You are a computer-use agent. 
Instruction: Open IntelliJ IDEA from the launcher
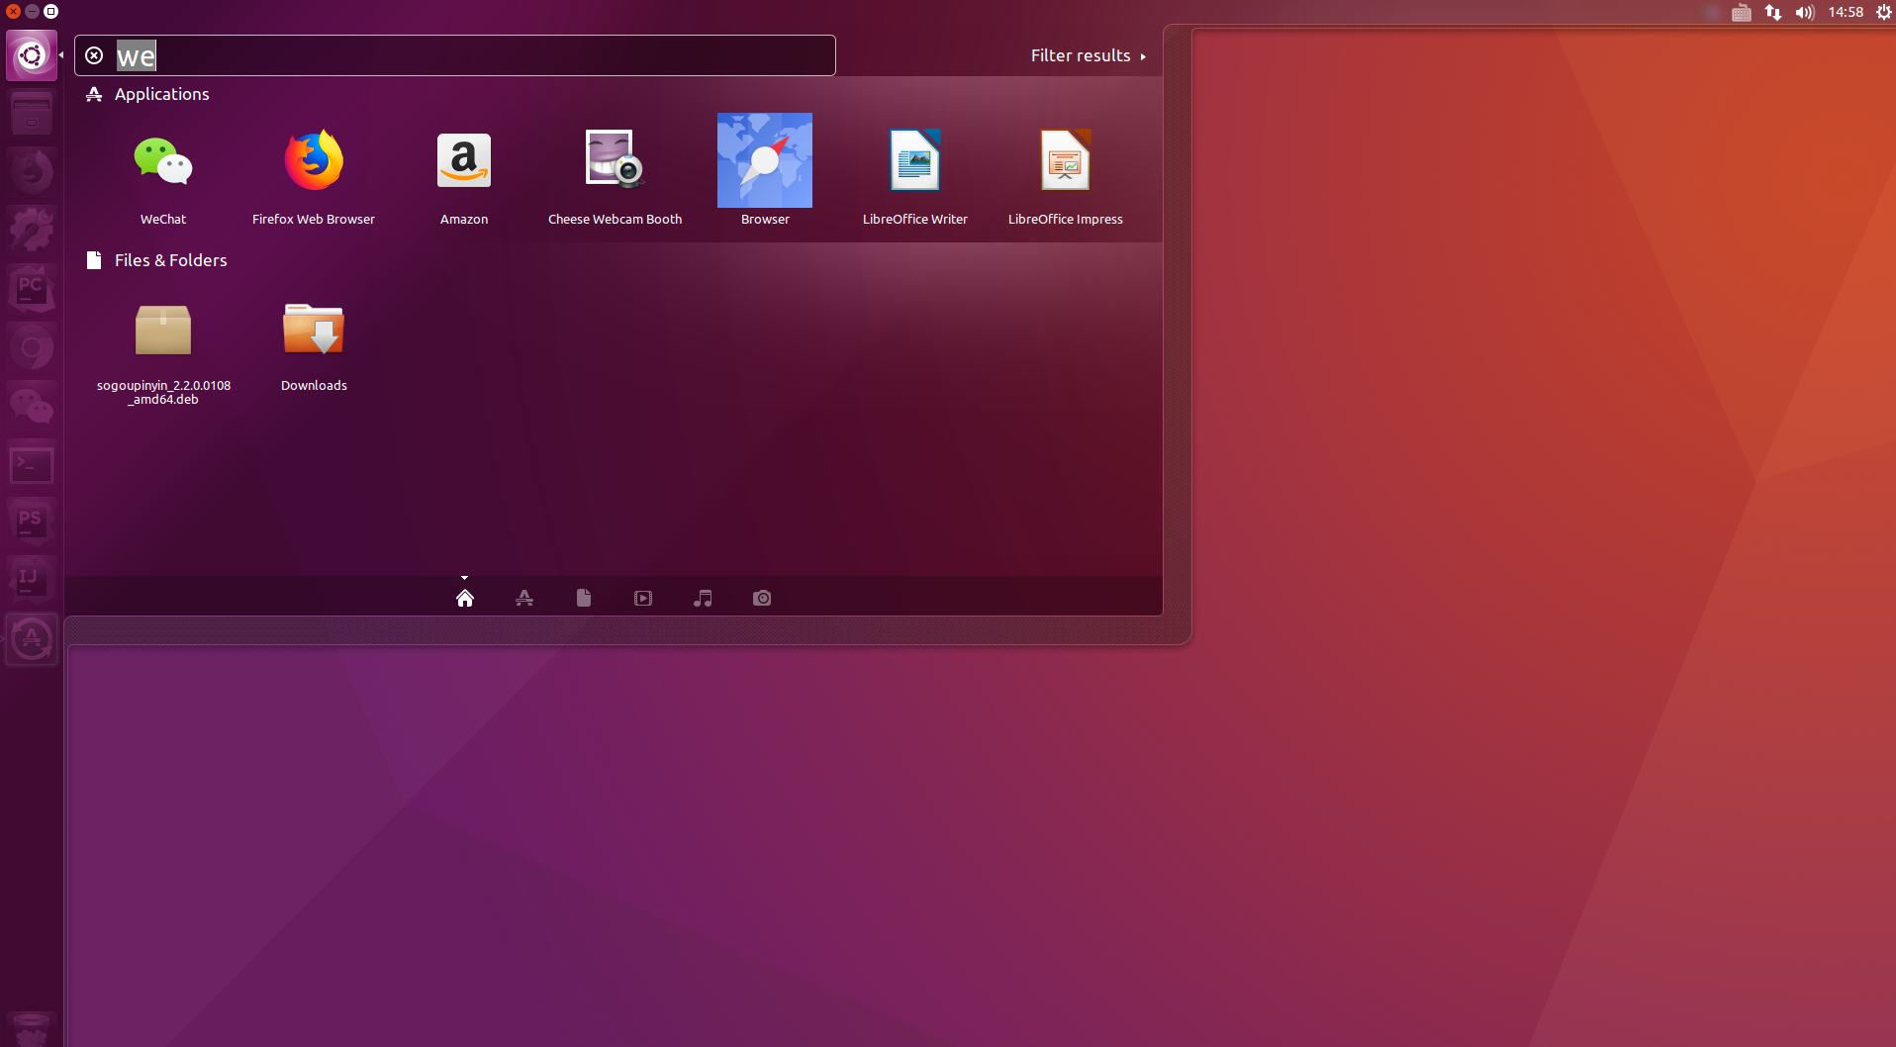tap(32, 581)
